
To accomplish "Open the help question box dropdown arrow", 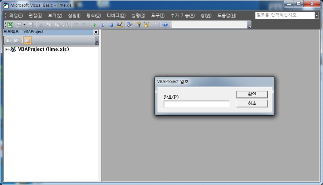I will [x=317, y=15].
